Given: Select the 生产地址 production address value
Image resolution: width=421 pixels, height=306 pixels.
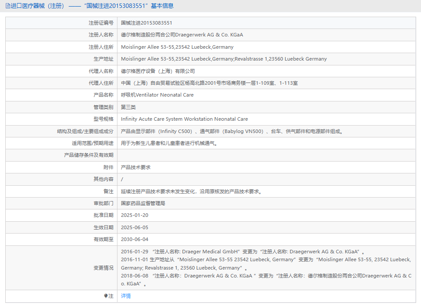Looking at the screenshot, I should [x=223, y=58].
